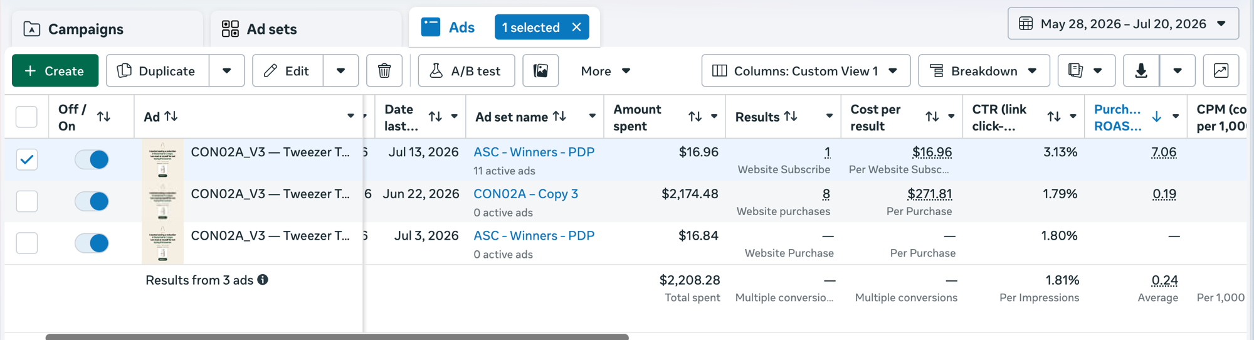Open the chart view icon button
The width and height of the screenshot is (1254, 340).
(1221, 71)
